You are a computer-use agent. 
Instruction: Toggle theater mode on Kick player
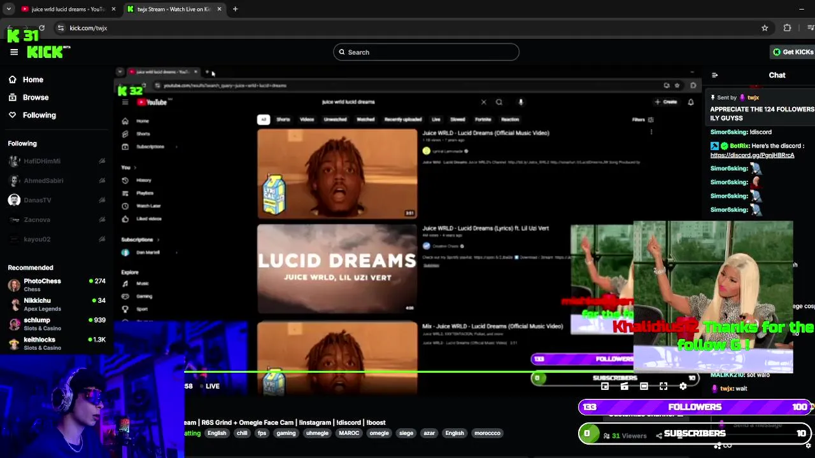click(x=644, y=386)
